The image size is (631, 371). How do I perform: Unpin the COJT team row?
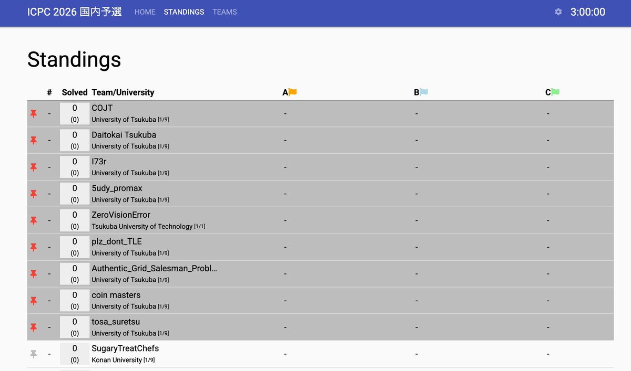coord(34,113)
